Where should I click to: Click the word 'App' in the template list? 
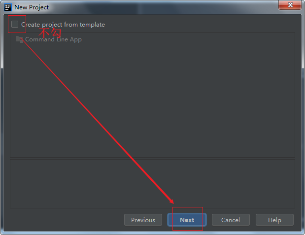click(x=76, y=39)
